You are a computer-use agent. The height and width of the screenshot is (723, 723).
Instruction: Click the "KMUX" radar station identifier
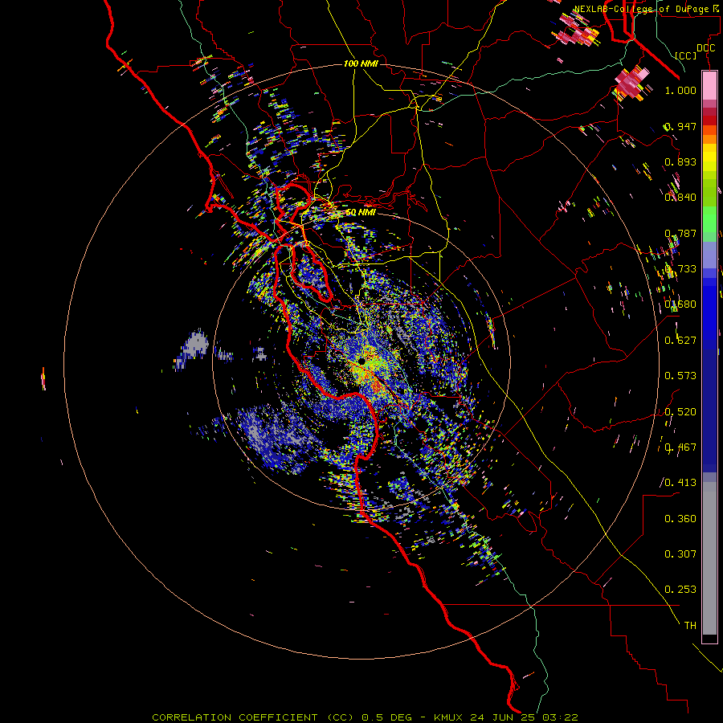450,717
